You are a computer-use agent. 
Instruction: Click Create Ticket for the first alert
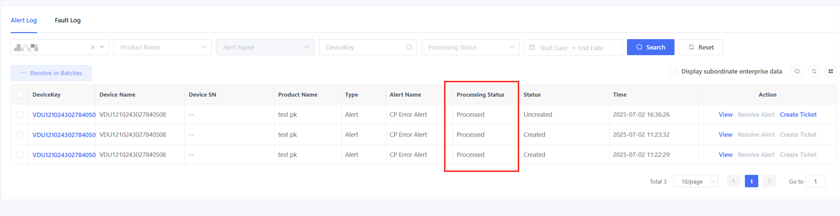coord(798,115)
